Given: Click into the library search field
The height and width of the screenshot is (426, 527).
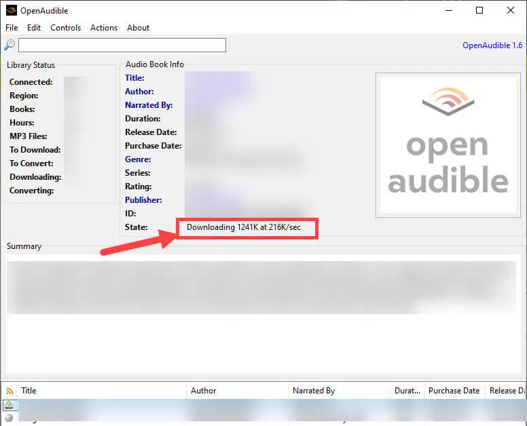Looking at the screenshot, I should [x=122, y=45].
